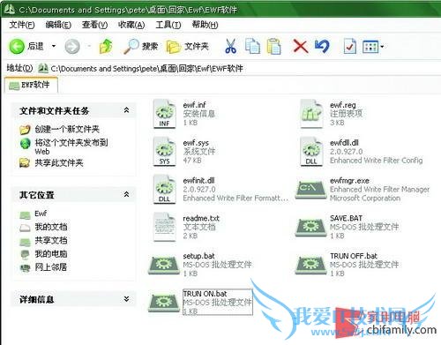
Task: Go up one folder level icon
Action: [106, 46]
